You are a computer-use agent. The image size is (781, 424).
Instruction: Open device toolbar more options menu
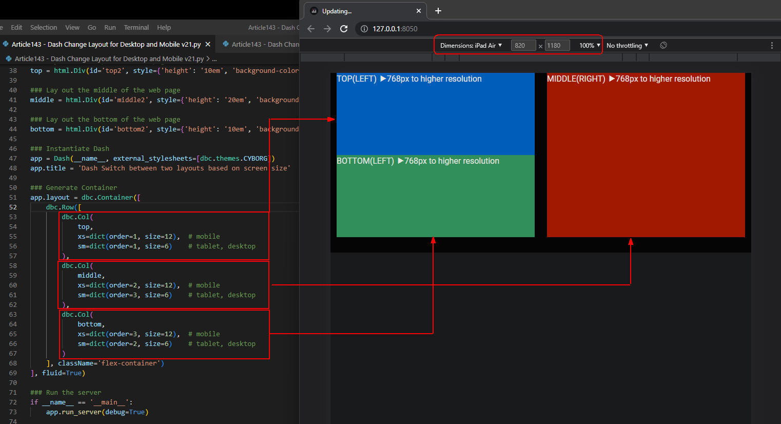point(772,45)
